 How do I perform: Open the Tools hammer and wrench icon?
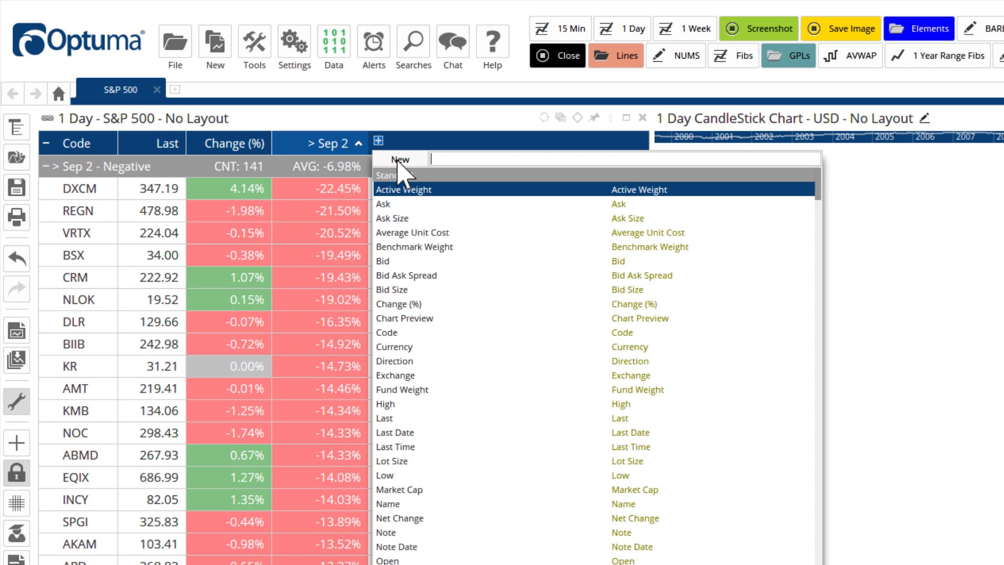[x=255, y=41]
